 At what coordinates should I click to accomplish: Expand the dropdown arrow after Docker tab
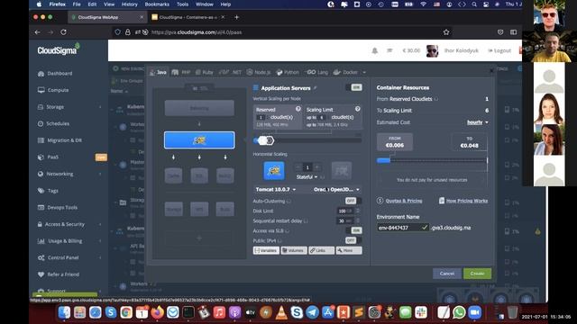pos(364,72)
